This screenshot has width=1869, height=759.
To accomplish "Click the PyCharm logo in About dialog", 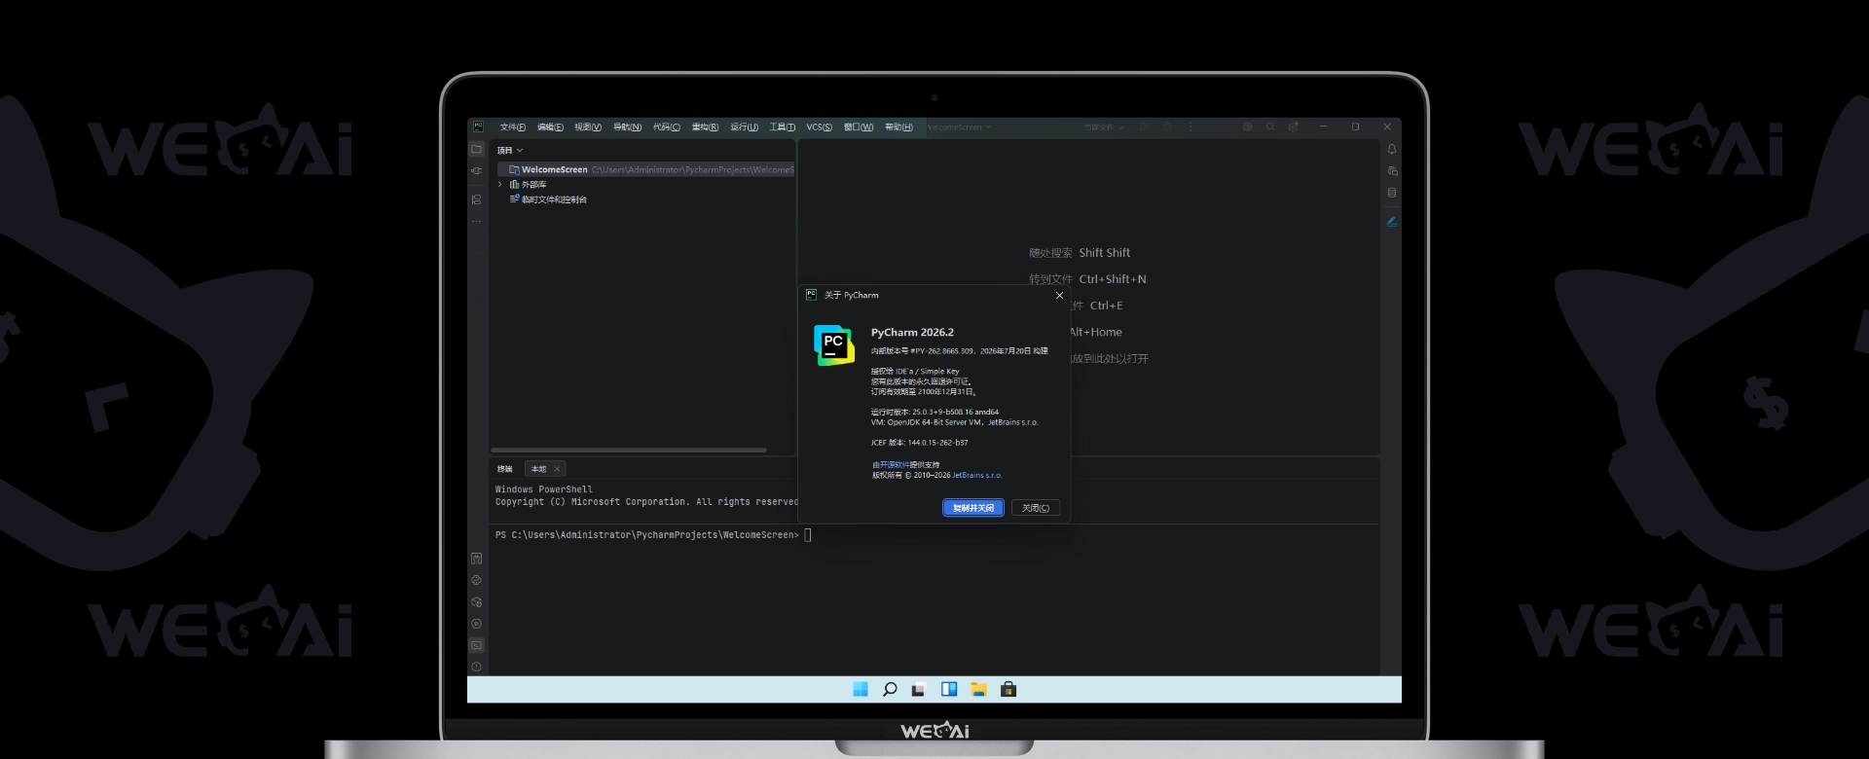I will (834, 345).
